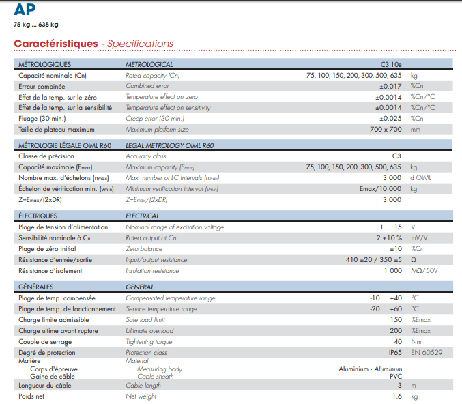Select the Aluminium - Aluminum material value
462x404 pixels.
click(x=370, y=369)
